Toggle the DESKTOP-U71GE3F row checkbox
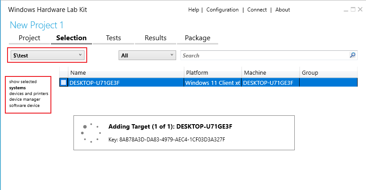The image size is (366, 190). coord(64,82)
